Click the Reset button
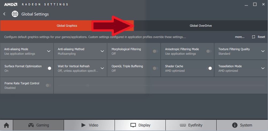 click(259, 37)
